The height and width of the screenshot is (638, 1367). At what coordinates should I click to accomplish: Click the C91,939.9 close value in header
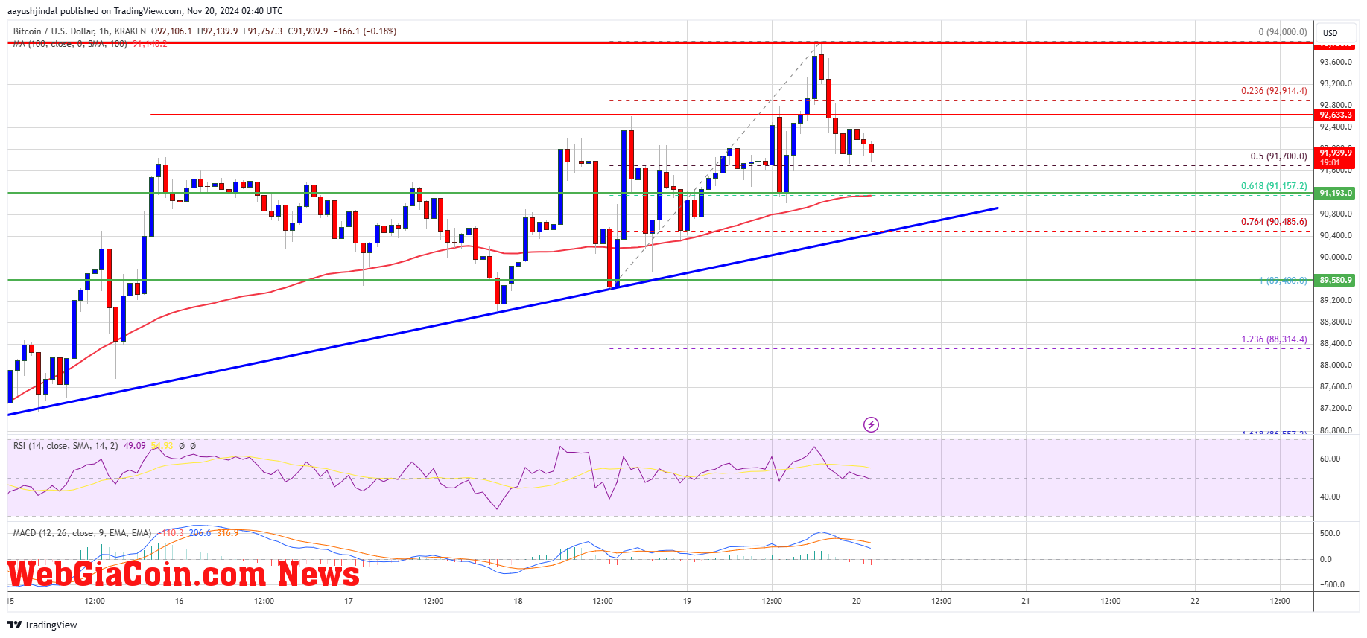tap(308, 31)
